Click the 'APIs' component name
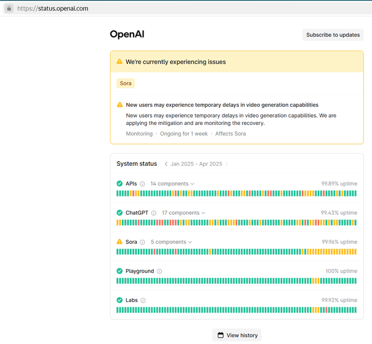Image resolution: width=372 pixels, height=344 pixels. [131, 183]
